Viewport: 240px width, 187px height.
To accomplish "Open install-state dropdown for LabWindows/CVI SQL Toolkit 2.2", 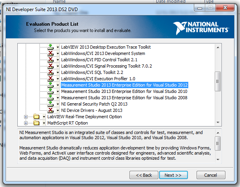I will pyautogui.click(x=58, y=72).
